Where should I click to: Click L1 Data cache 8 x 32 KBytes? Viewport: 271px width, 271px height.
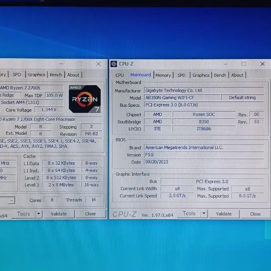pyautogui.click(x=61, y=163)
